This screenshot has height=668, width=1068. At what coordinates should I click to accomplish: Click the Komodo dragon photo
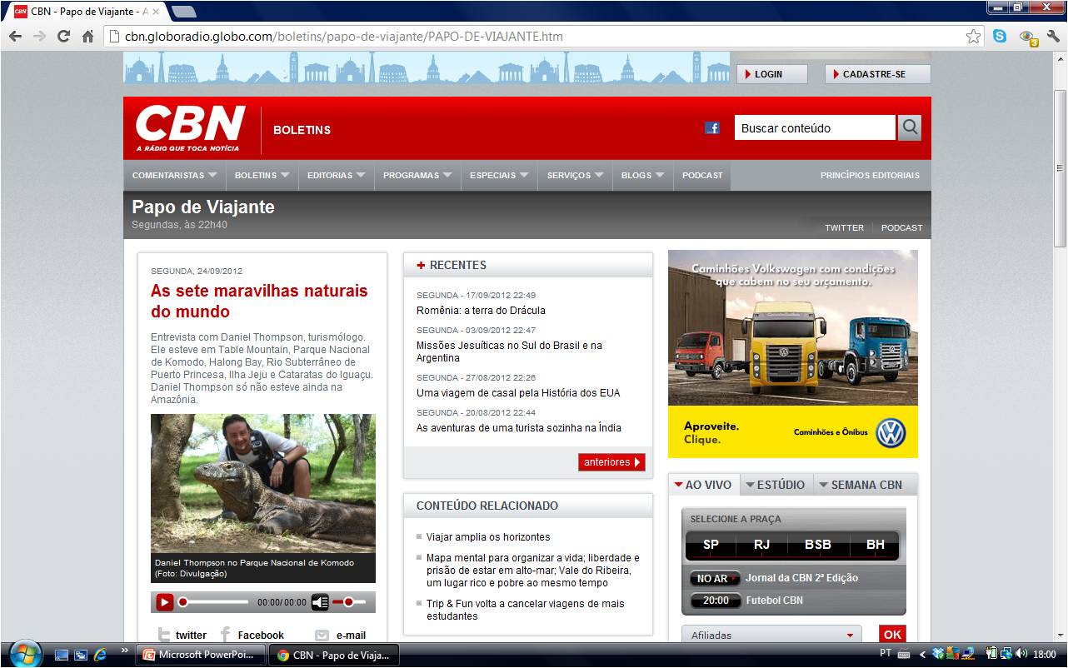[x=263, y=484]
